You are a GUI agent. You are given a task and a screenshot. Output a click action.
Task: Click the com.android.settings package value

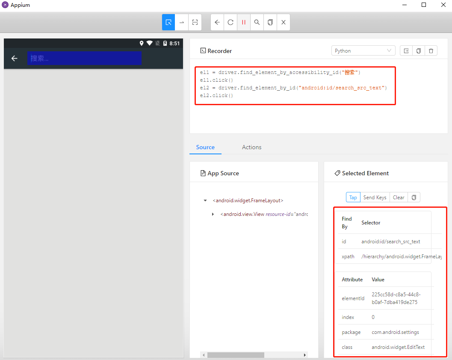[x=395, y=332]
